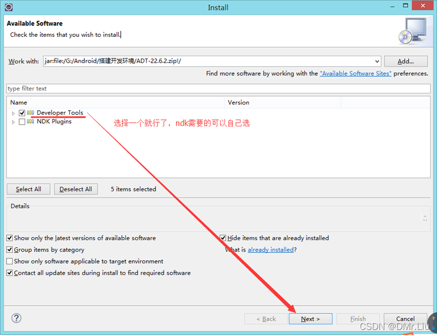Open the already installed link

tap(271, 250)
